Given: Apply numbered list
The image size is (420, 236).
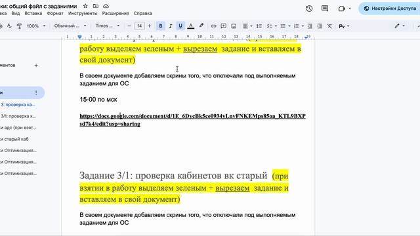Looking at the screenshot, I should click(296, 26).
